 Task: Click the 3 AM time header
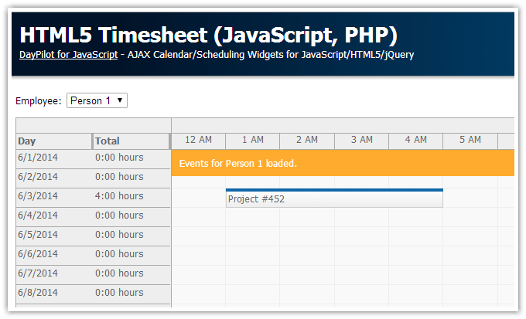pos(361,140)
